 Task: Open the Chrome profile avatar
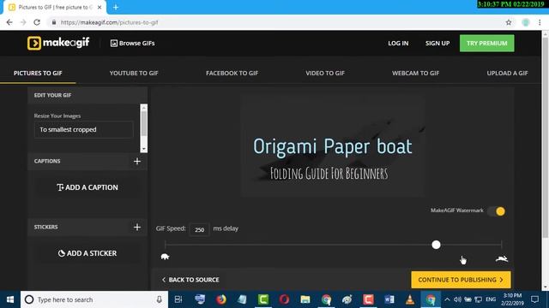pos(526,22)
